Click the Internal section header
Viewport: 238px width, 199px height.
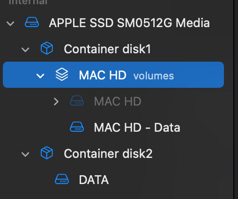click(x=28, y=2)
